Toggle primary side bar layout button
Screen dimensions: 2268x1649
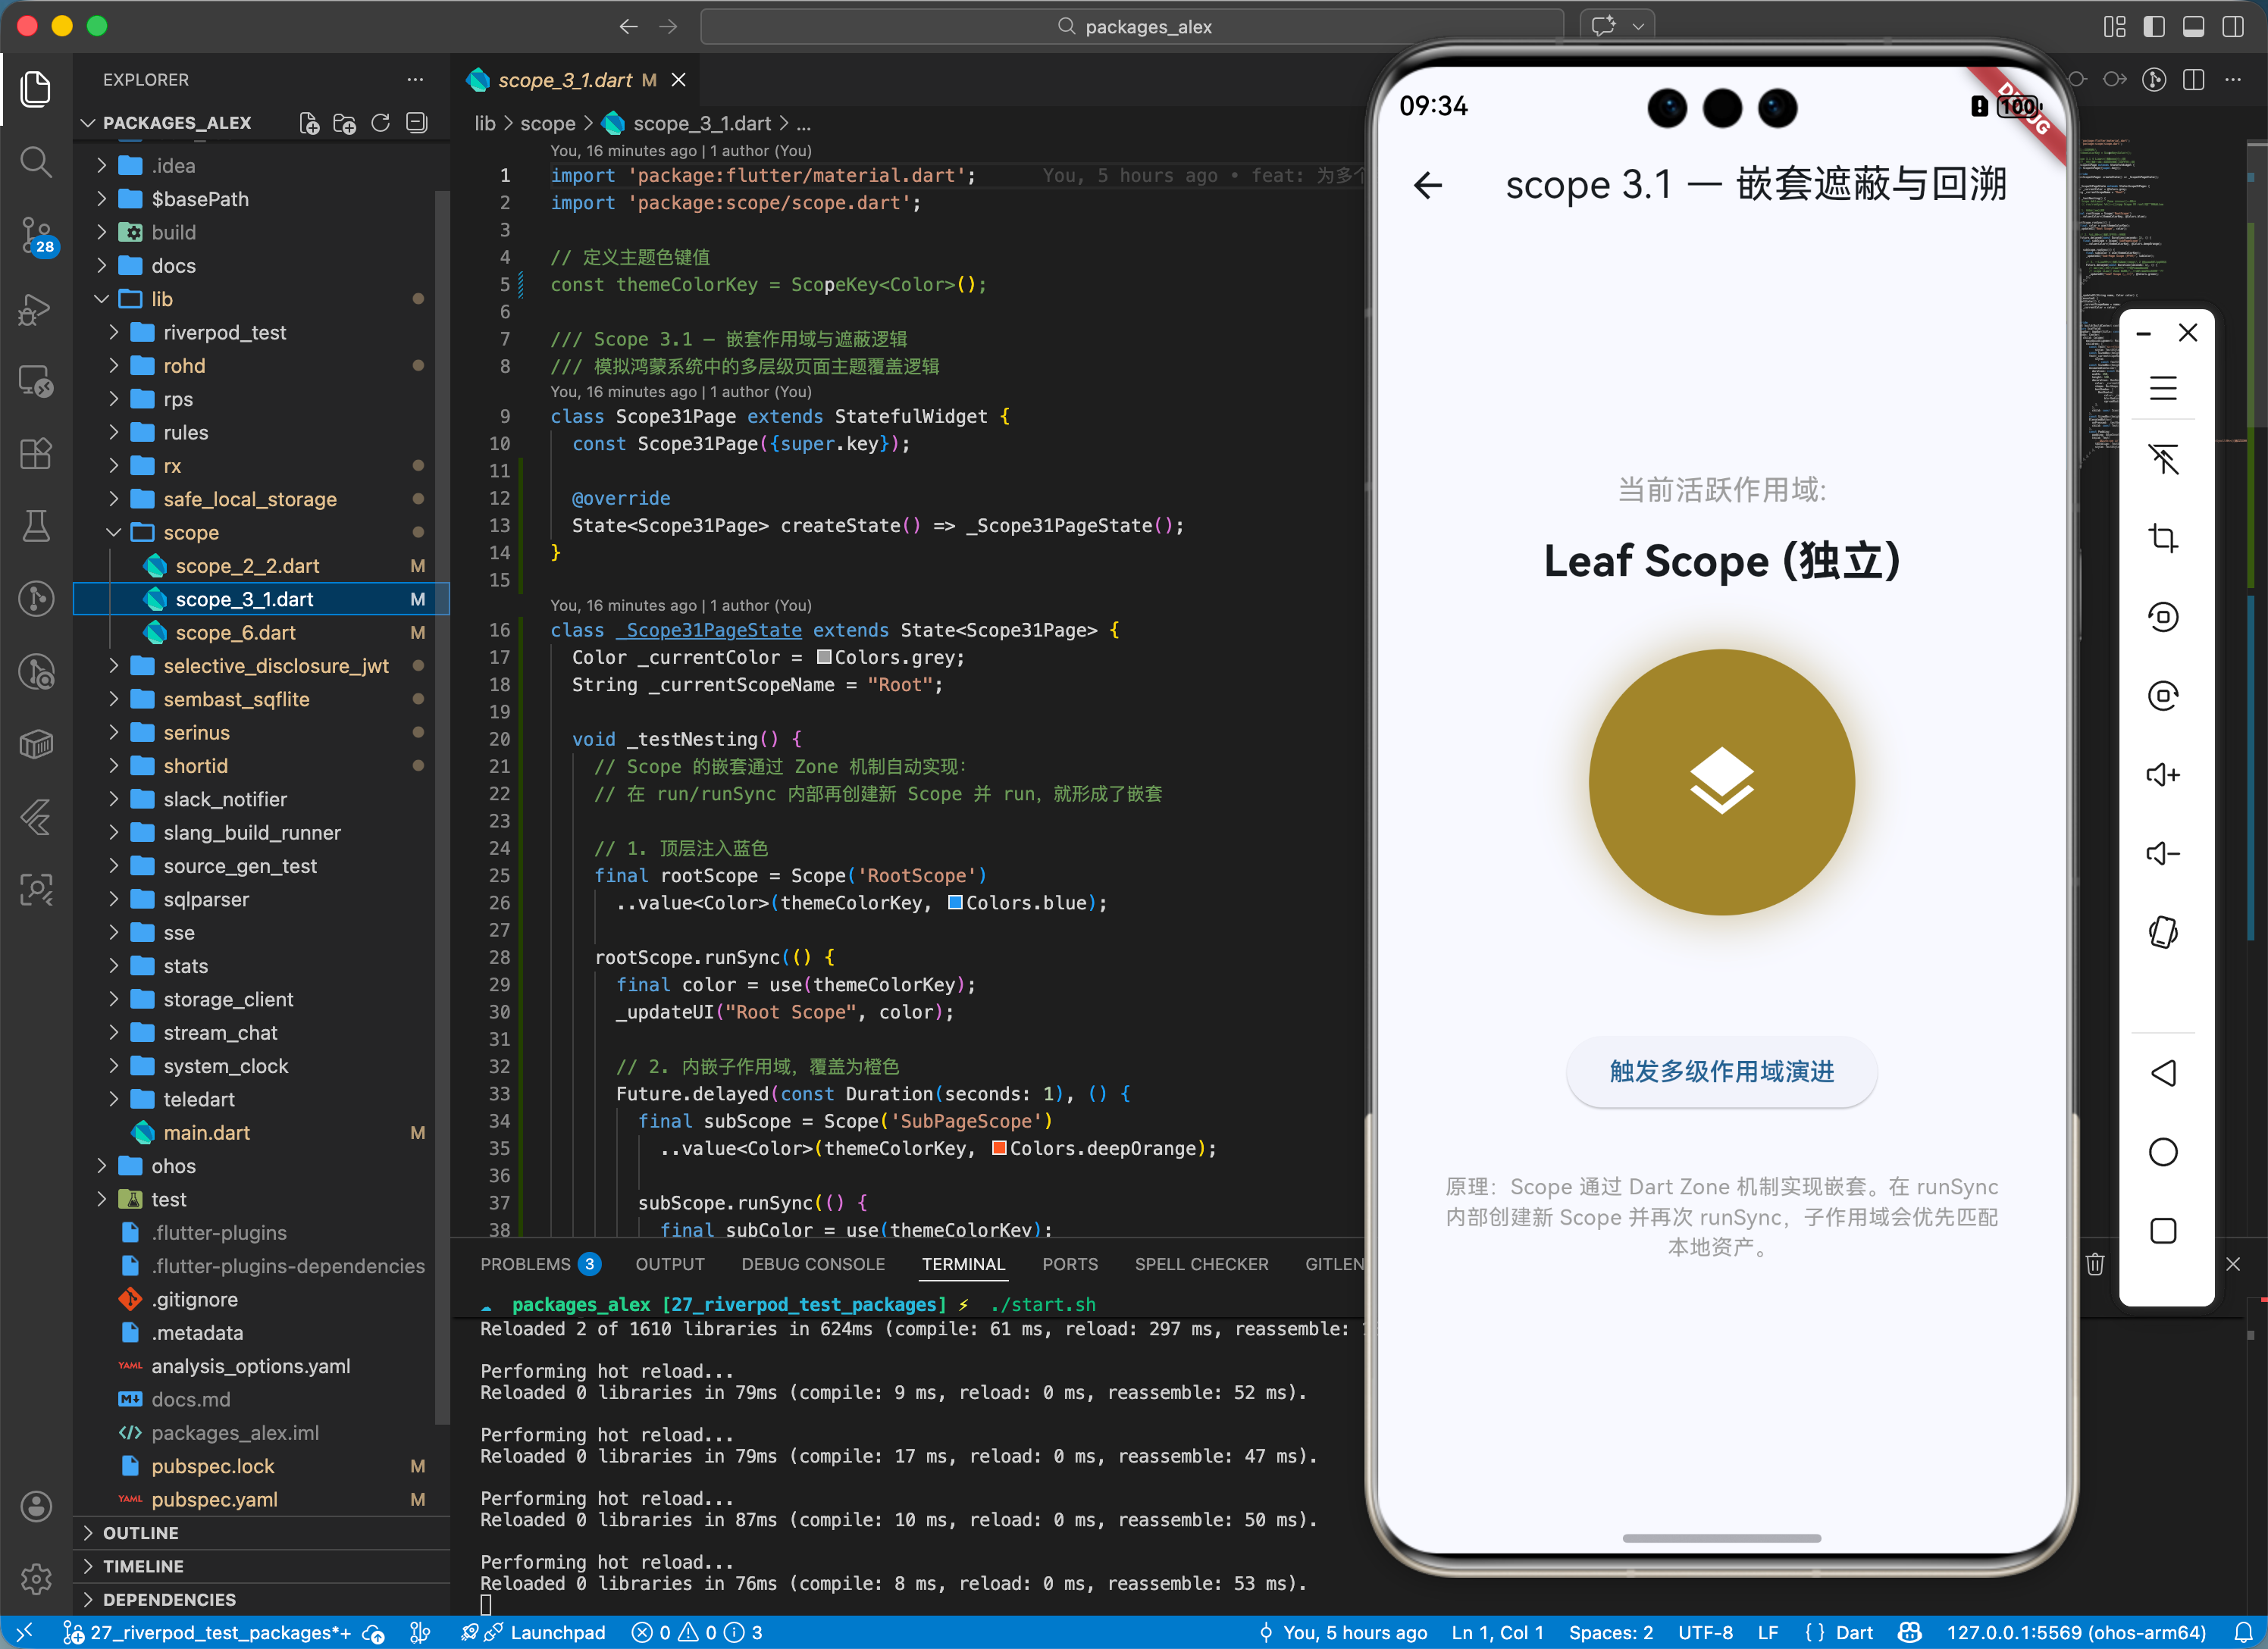click(x=2154, y=27)
